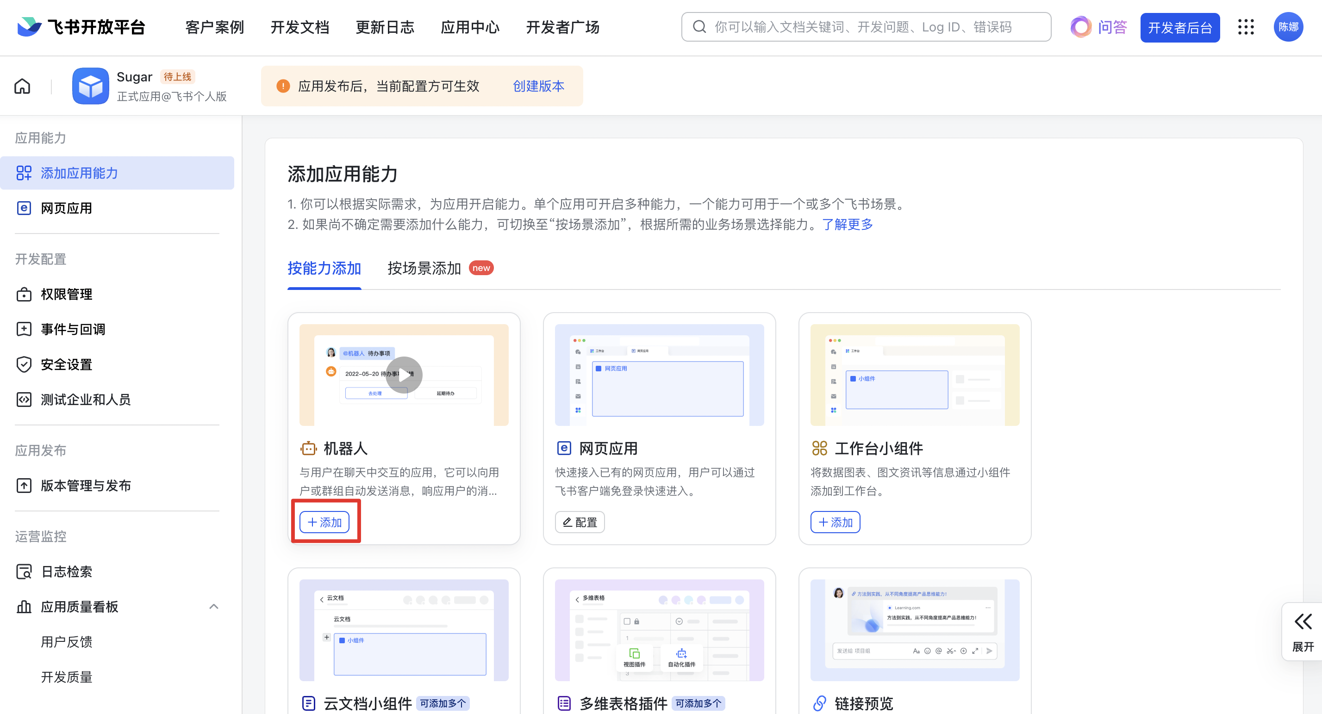The height and width of the screenshot is (714, 1322).
Task: Click 可添加多个 tag on 多维表格插件
Action: coord(698,703)
